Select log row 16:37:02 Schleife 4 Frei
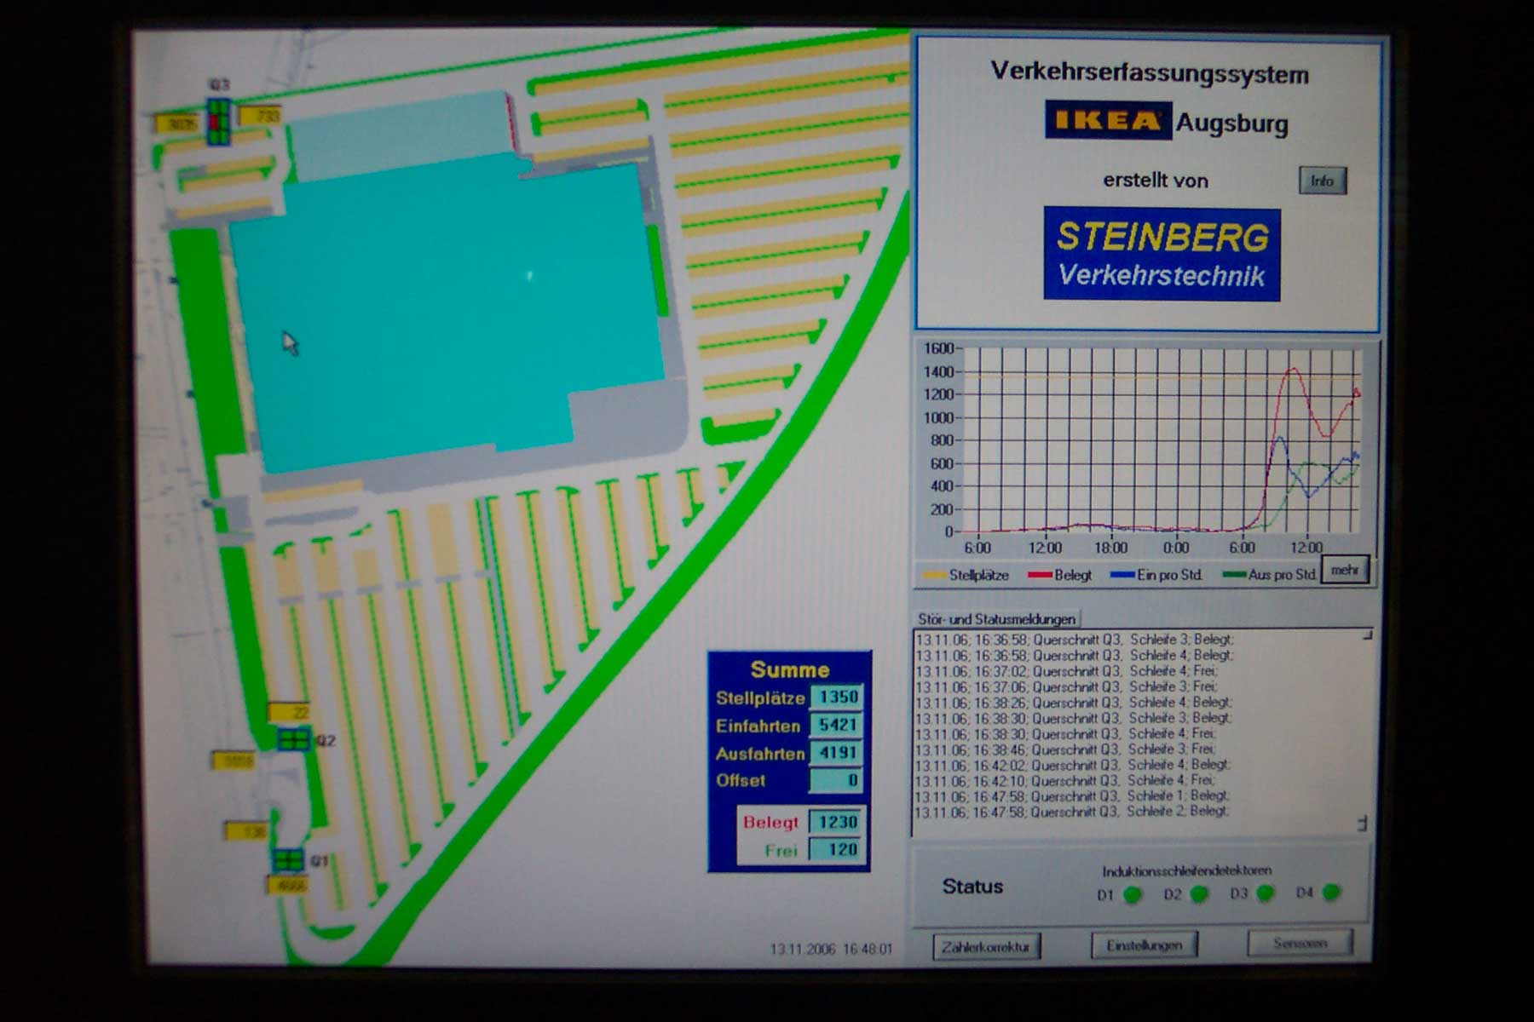This screenshot has height=1022, width=1534. pos(1066,671)
